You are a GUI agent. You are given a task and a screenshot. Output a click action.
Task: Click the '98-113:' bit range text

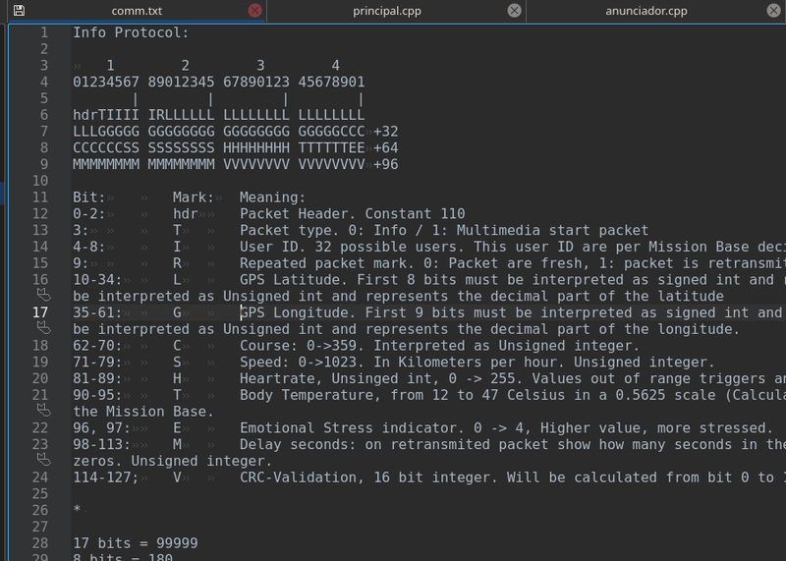pyautogui.click(x=102, y=445)
